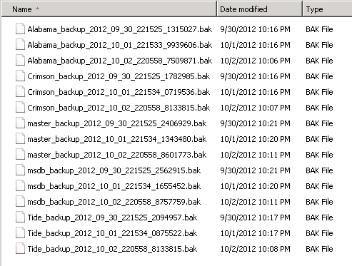The width and height of the screenshot is (352, 266).
Task: Sort by Date modified column header
Action: pyautogui.click(x=260, y=9)
